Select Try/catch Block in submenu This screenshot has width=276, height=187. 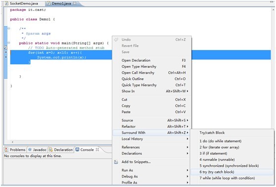(x=232, y=133)
